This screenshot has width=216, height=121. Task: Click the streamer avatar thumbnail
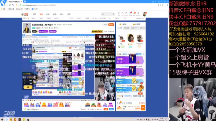pos(27,28)
